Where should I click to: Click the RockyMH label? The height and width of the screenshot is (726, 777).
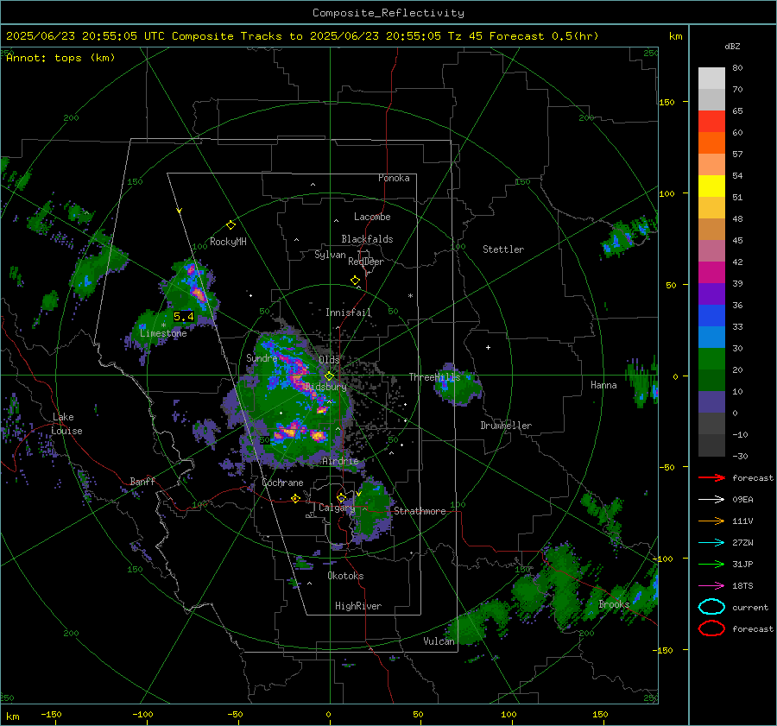pyautogui.click(x=228, y=242)
